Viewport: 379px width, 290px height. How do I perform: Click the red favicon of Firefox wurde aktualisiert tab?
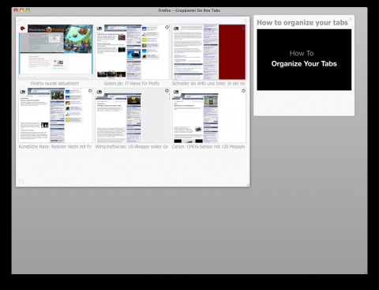23,28
